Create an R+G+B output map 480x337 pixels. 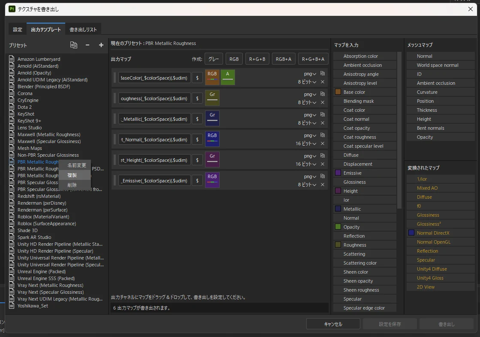[257, 59]
